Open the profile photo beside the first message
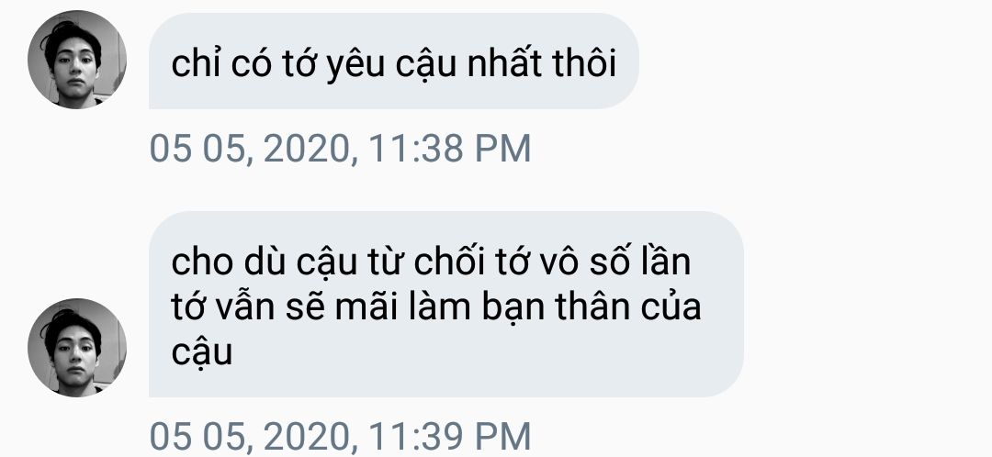Viewport: 992px width, 457px height. click(x=77, y=60)
